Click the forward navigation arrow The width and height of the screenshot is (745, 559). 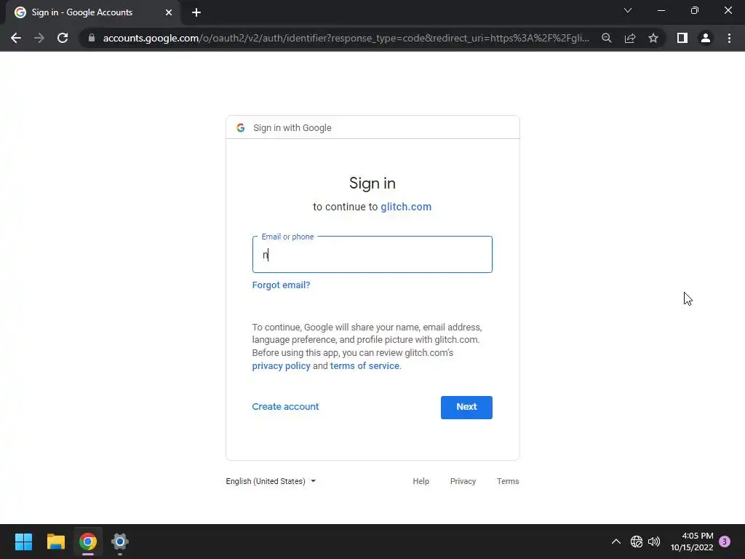39,38
